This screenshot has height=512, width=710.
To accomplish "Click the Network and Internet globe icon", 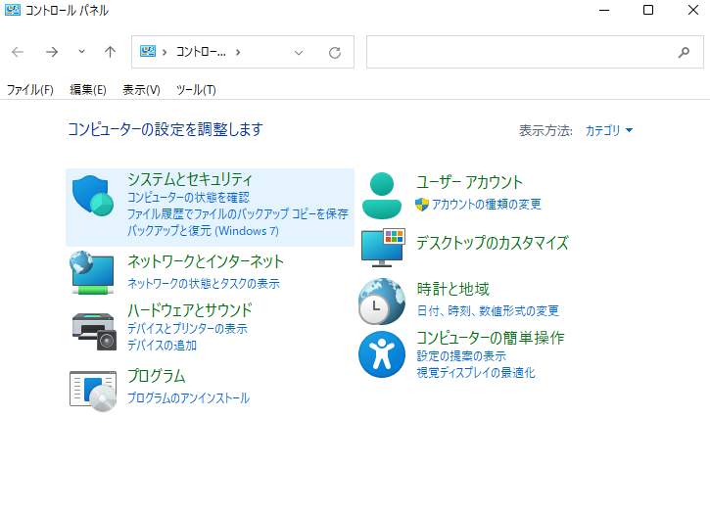I will tap(94, 272).
